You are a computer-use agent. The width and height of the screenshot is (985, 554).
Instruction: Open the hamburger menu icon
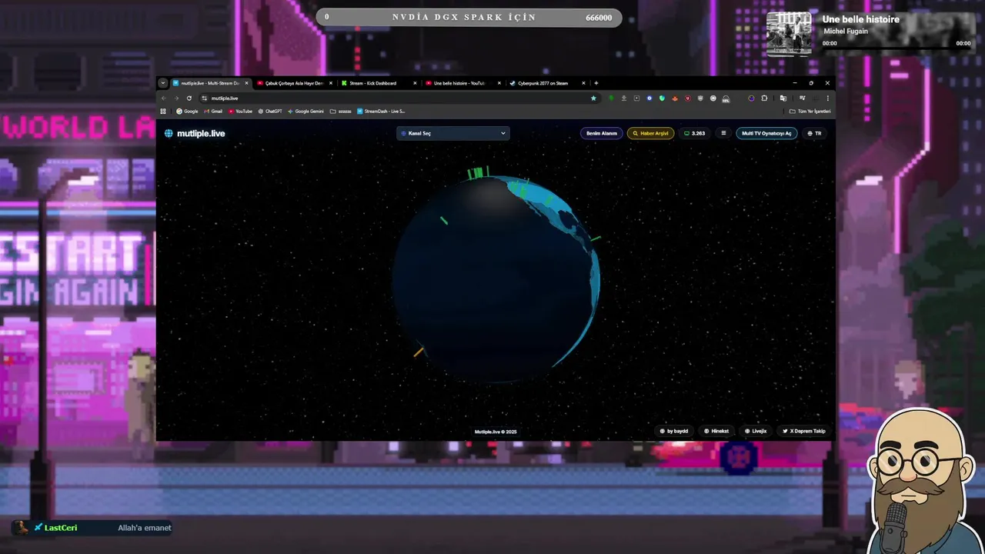pos(723,133)
